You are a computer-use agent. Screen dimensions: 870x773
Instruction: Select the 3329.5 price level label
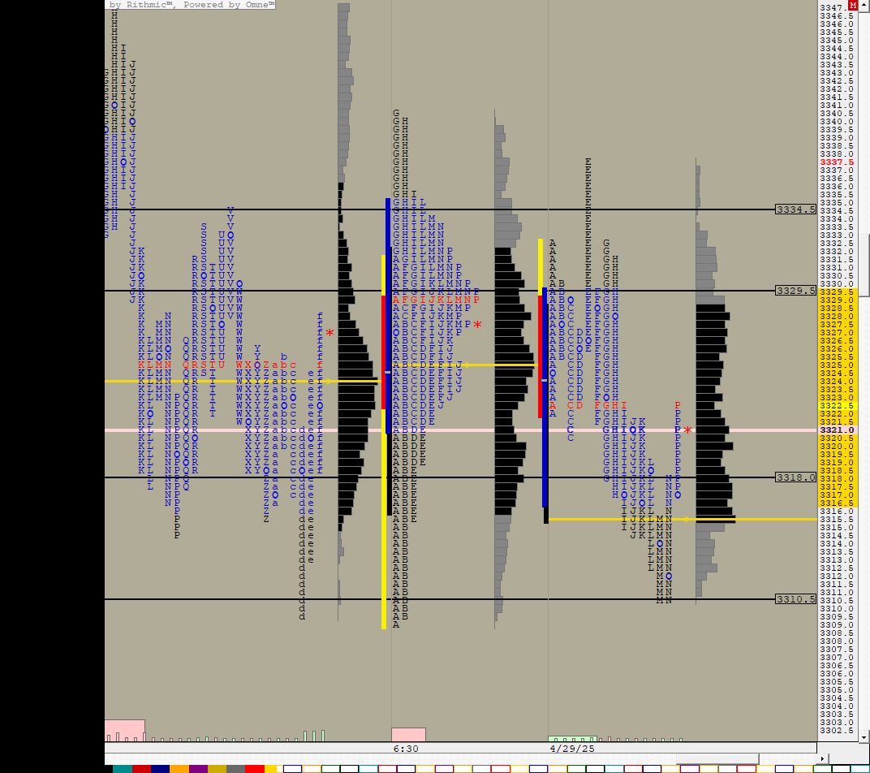[795, 291]
